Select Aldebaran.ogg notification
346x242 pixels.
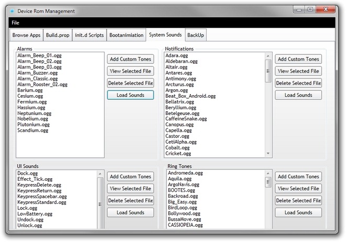pos(181,61)
